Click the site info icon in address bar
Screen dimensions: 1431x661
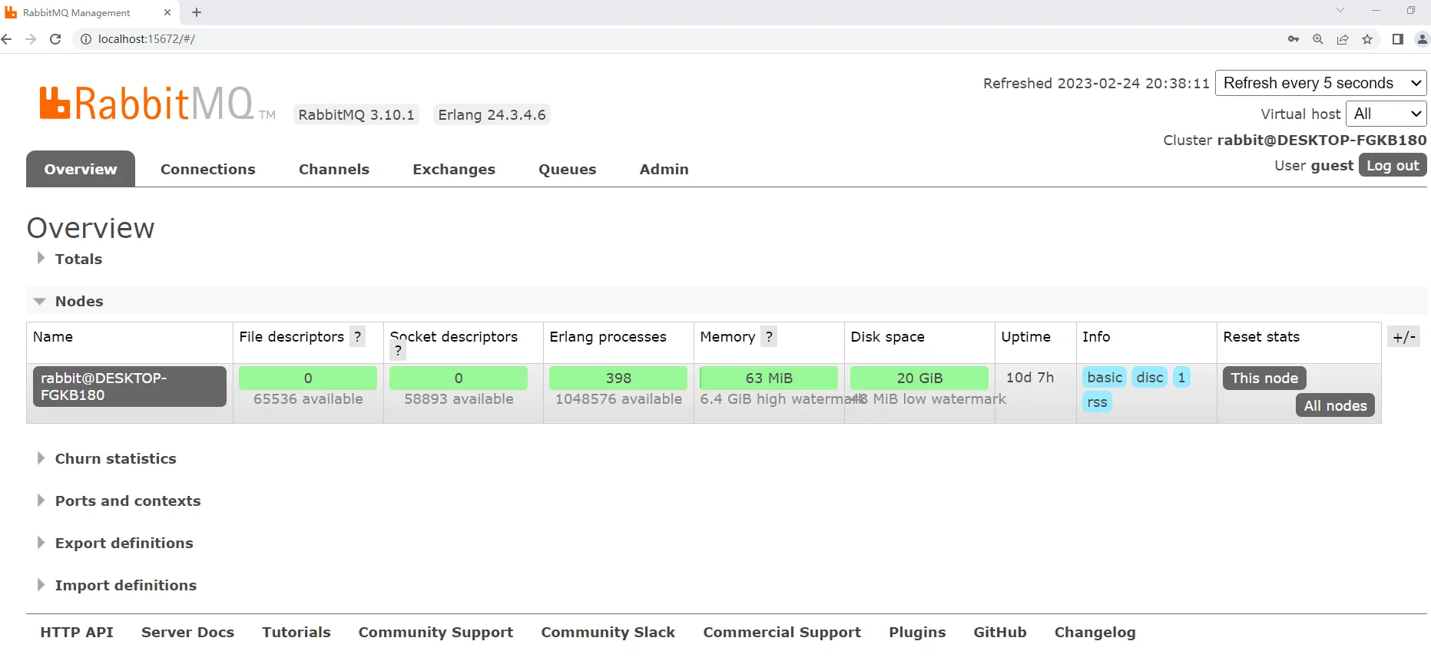[86, 39]
